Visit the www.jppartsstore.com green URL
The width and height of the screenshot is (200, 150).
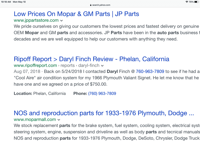pyautogui.click(x=36, y=20)
